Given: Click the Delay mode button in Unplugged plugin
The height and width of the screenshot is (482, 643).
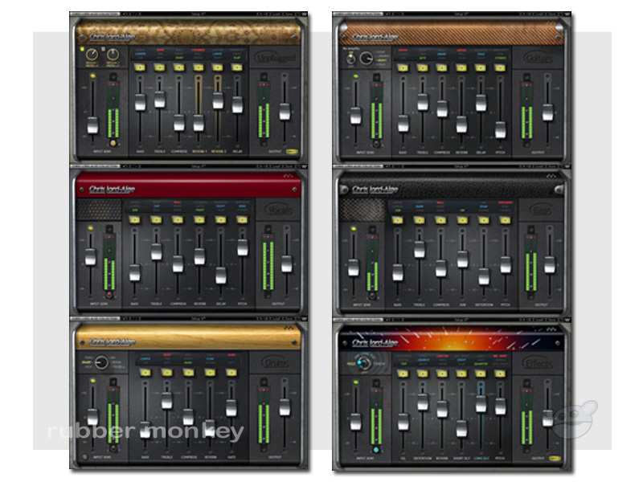Looking at the screenshot, I should pos(237,67).
